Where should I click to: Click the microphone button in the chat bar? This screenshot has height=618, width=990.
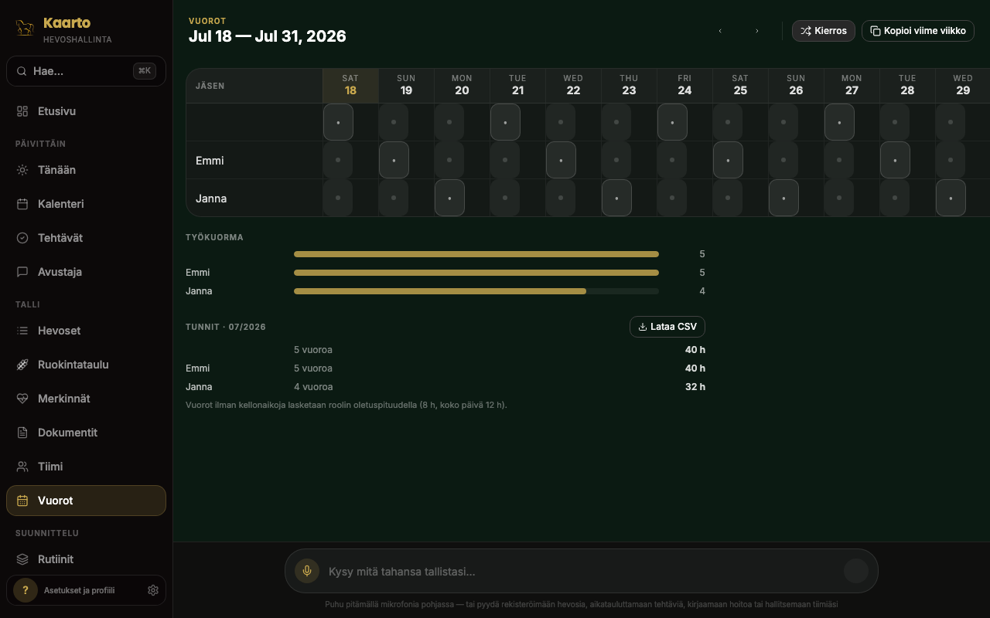pos(307,571)
